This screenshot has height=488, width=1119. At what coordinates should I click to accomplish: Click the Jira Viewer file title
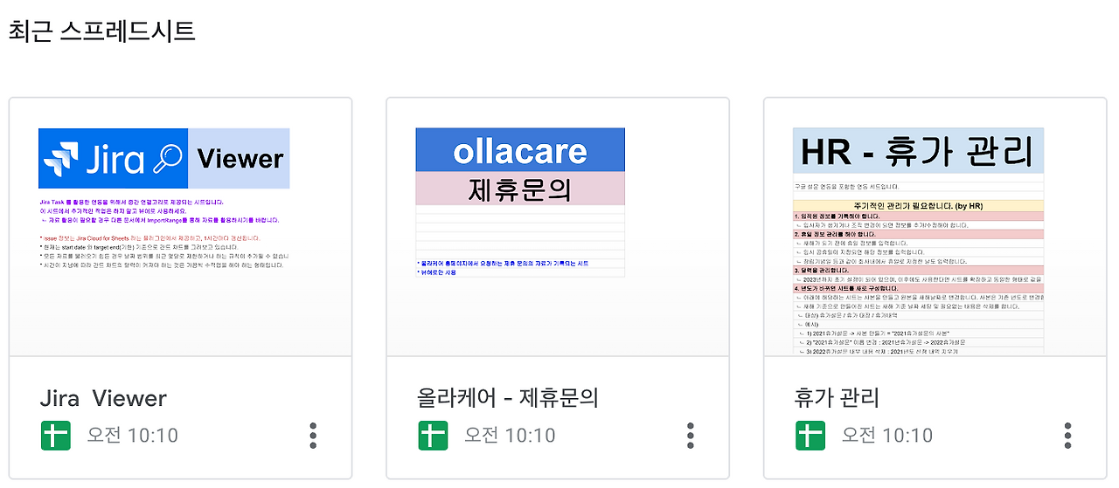coord(103,398)
